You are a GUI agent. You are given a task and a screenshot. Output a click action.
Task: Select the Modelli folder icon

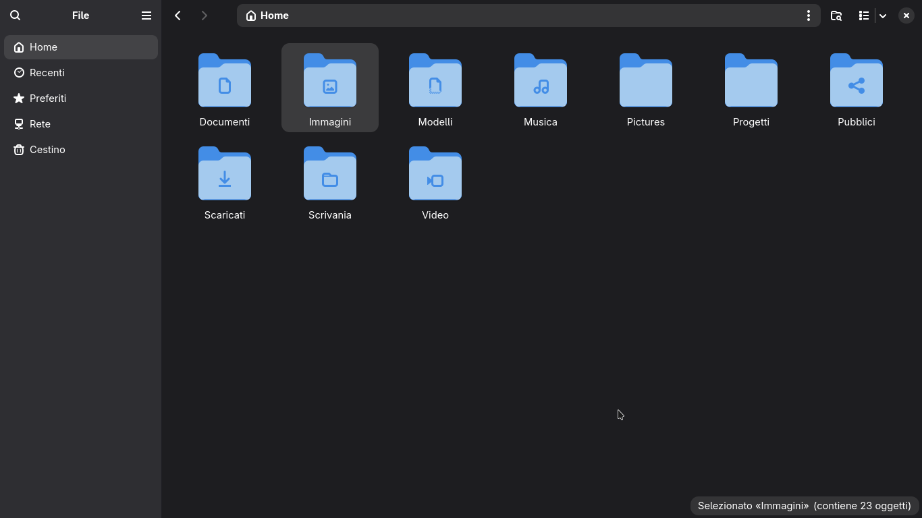coord(435,80)
